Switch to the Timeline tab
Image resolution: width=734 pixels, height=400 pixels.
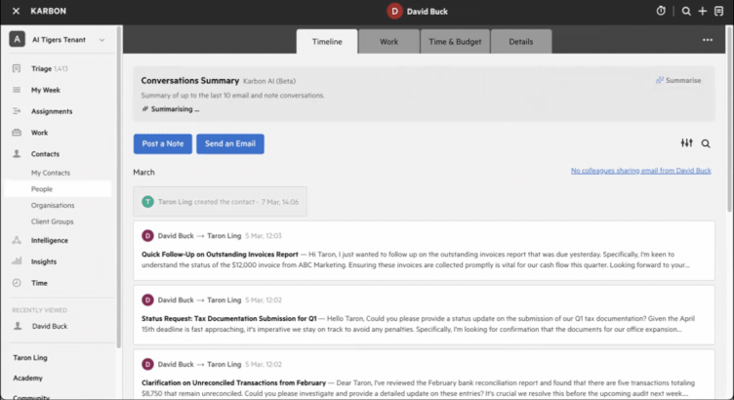tap(327, 42)
